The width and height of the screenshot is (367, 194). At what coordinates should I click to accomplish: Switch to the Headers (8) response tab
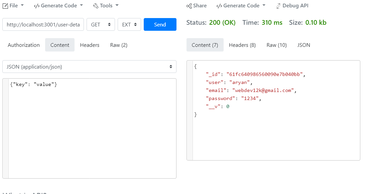point(242,45)
